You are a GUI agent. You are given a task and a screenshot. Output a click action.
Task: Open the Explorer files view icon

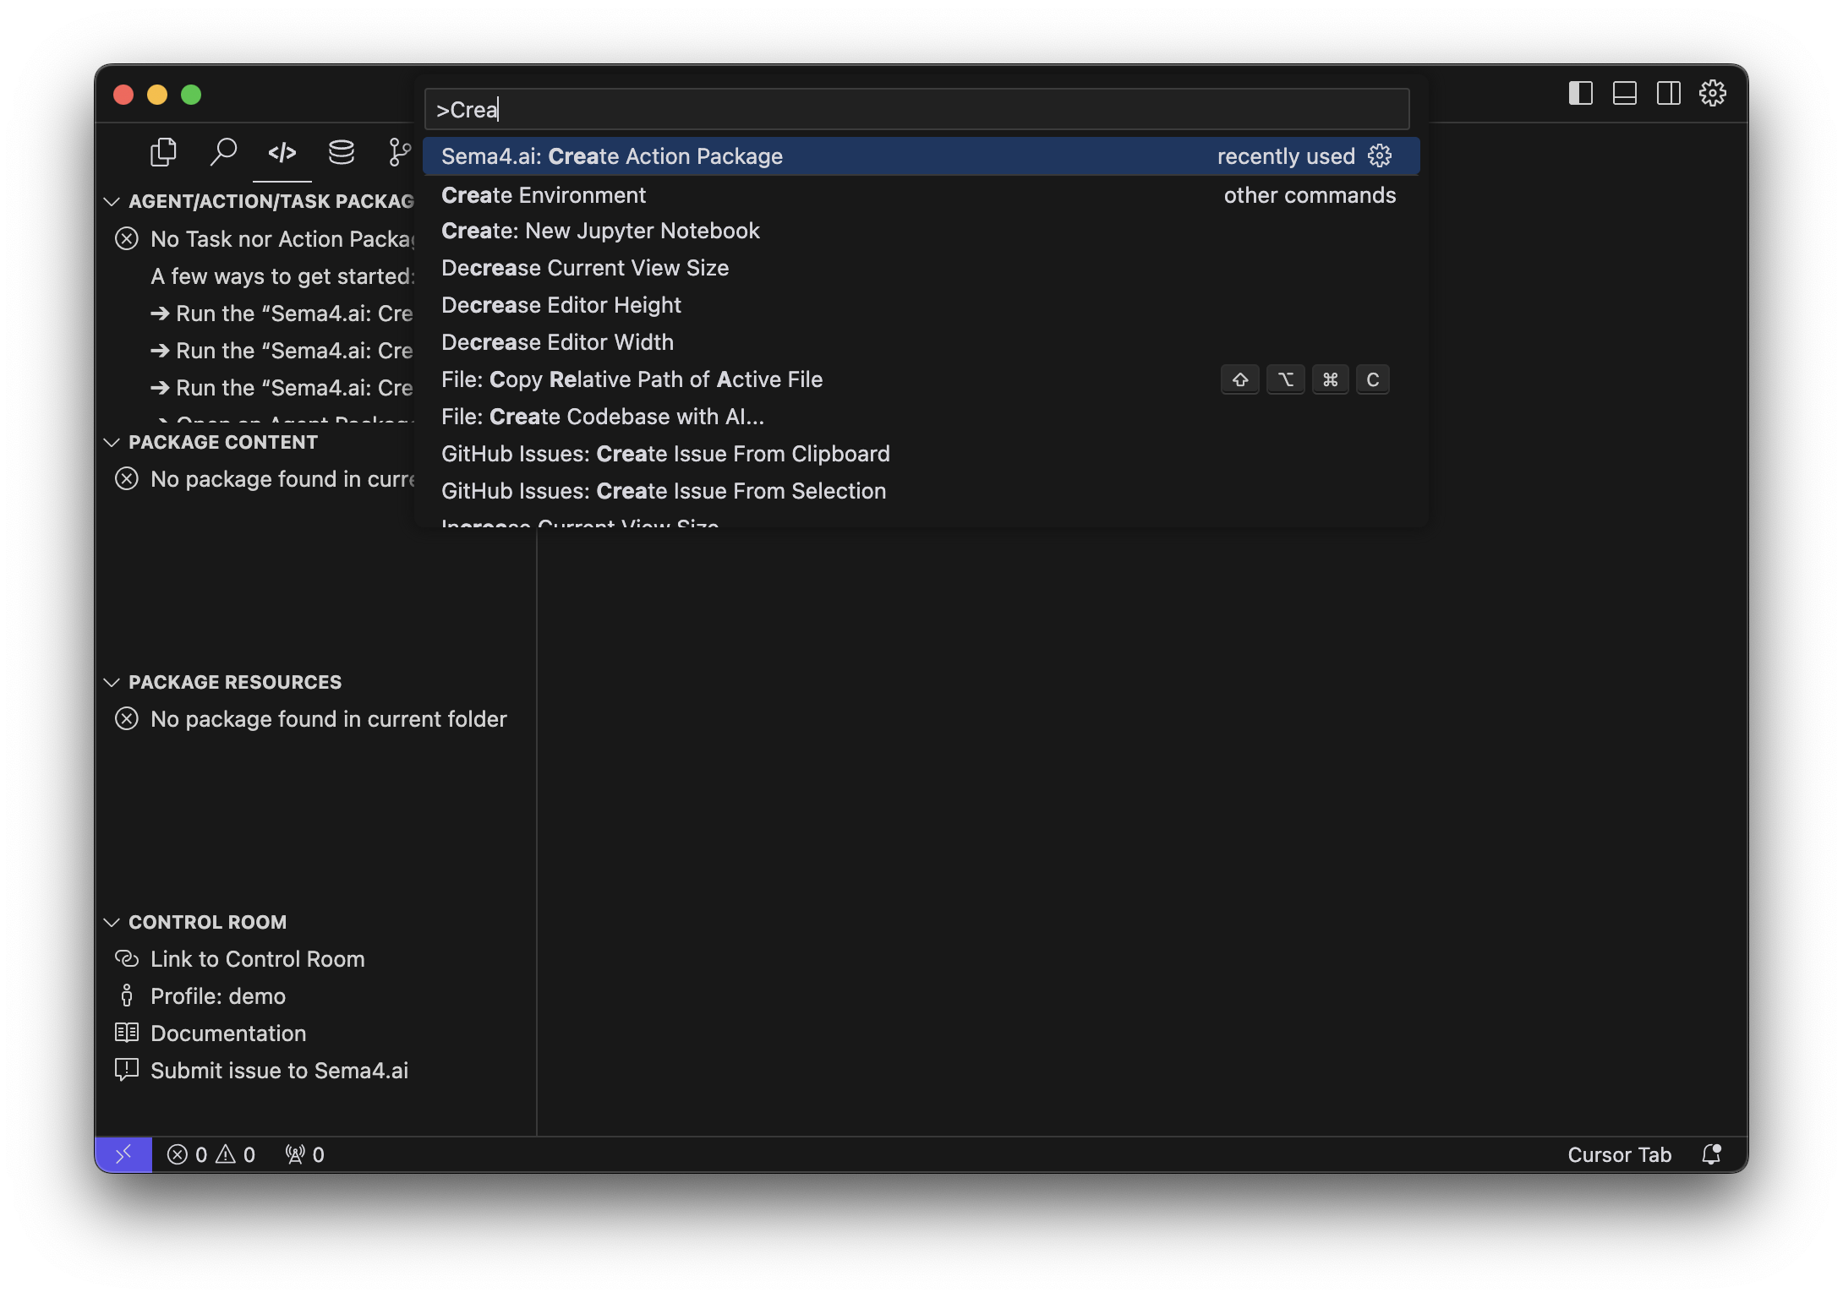163,152
